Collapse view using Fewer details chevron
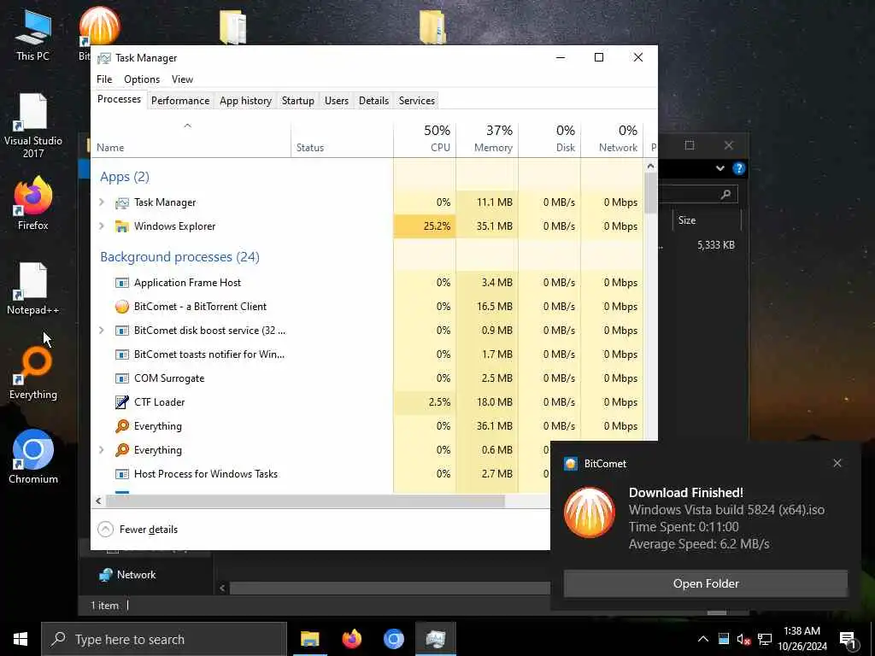Image resolution: width=875 pixels, height=656 pixels. [105, 530]
